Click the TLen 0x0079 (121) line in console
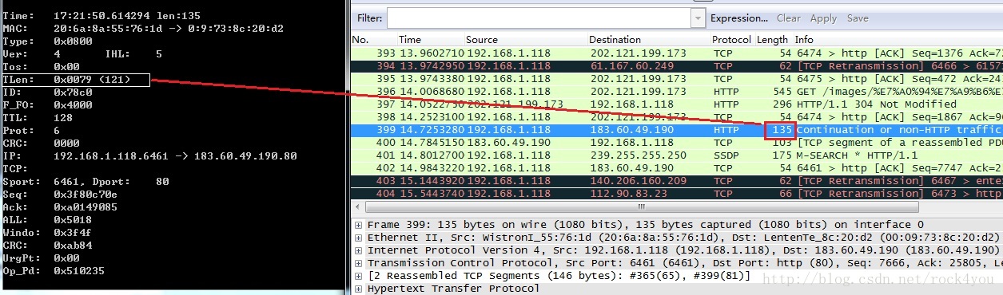1003x295 pixels. (x=75, y=80)
